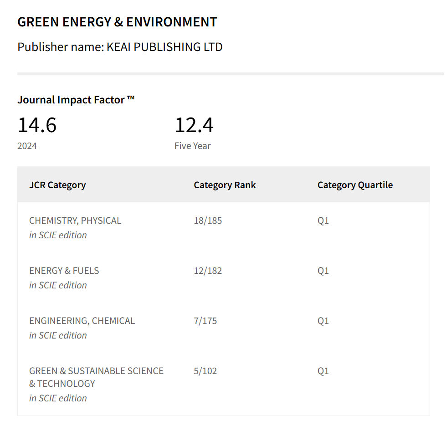446x431 pixels.
Task: Click the JCR Category column header
Action: (x=57, y=185)
